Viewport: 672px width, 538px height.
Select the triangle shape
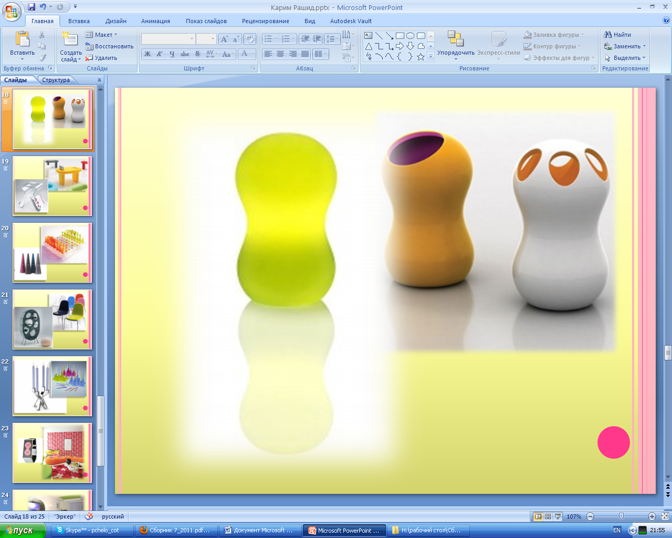coord(369,46)
